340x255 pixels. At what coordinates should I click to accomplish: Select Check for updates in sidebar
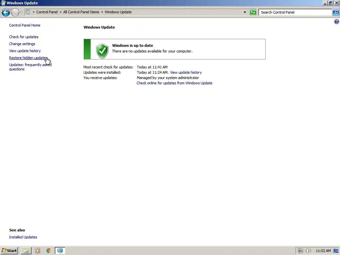point(24,37)
